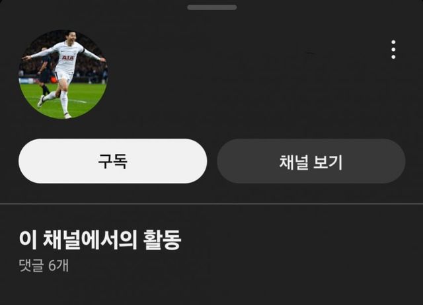Subscribe using the white pill button
Viewport: 423px width, 305px height.
[113, 161]
